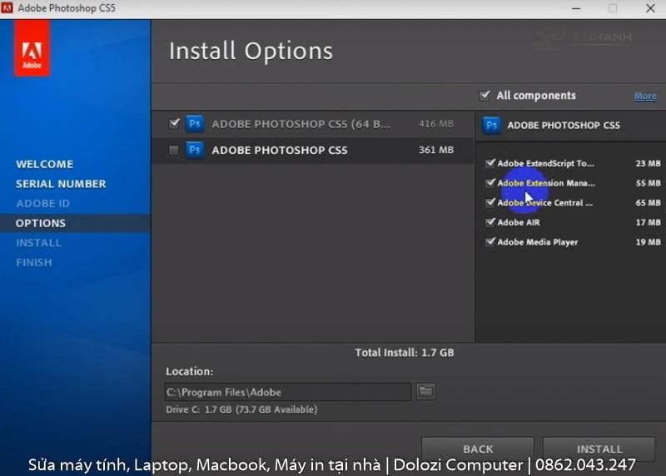
Task: Click the Ps icon in the components header
Action: pyautogui.click(x=492, y=126)
